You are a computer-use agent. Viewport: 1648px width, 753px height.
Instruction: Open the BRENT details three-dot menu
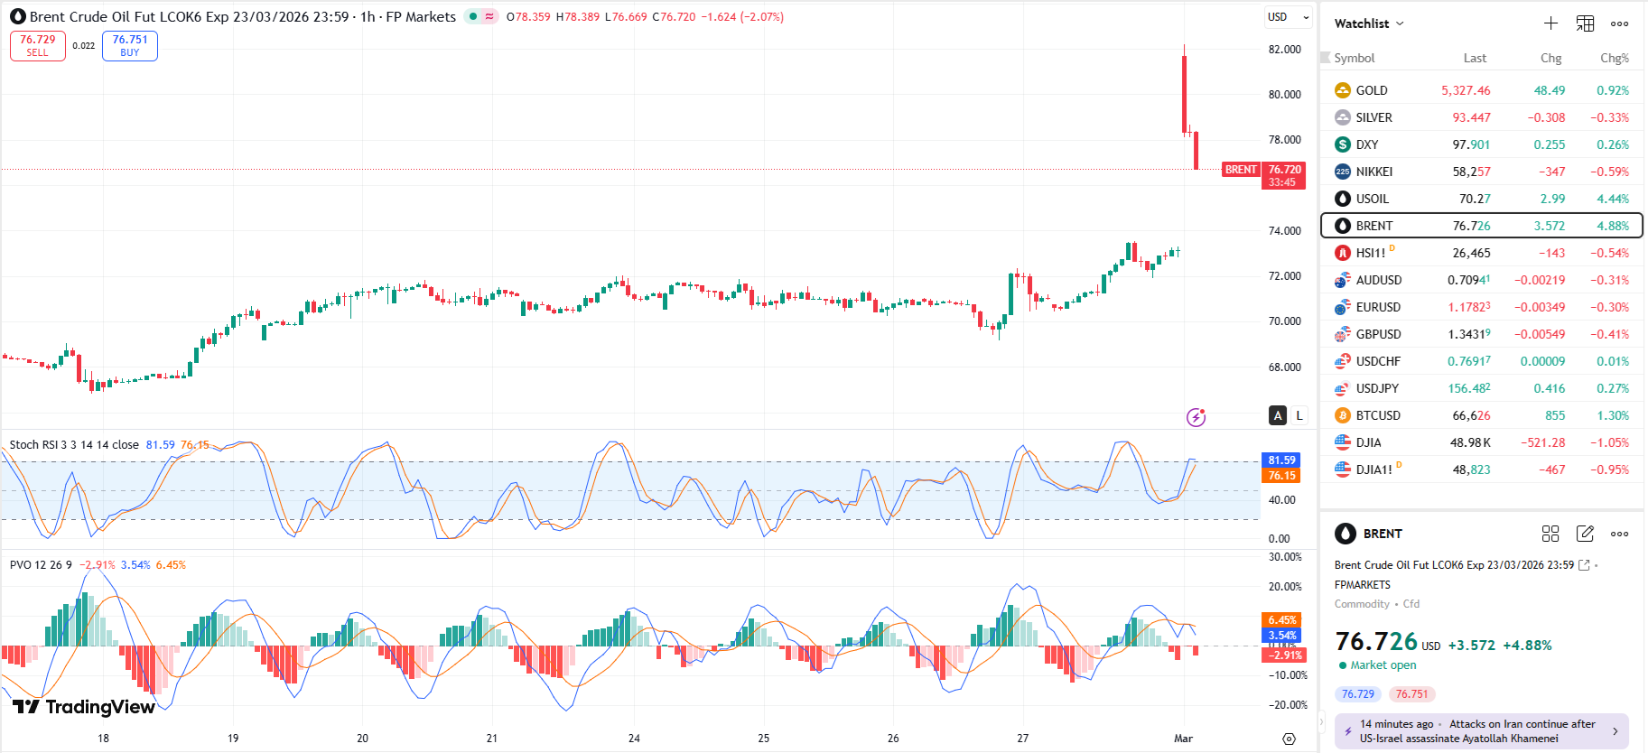pos(1619,534)
